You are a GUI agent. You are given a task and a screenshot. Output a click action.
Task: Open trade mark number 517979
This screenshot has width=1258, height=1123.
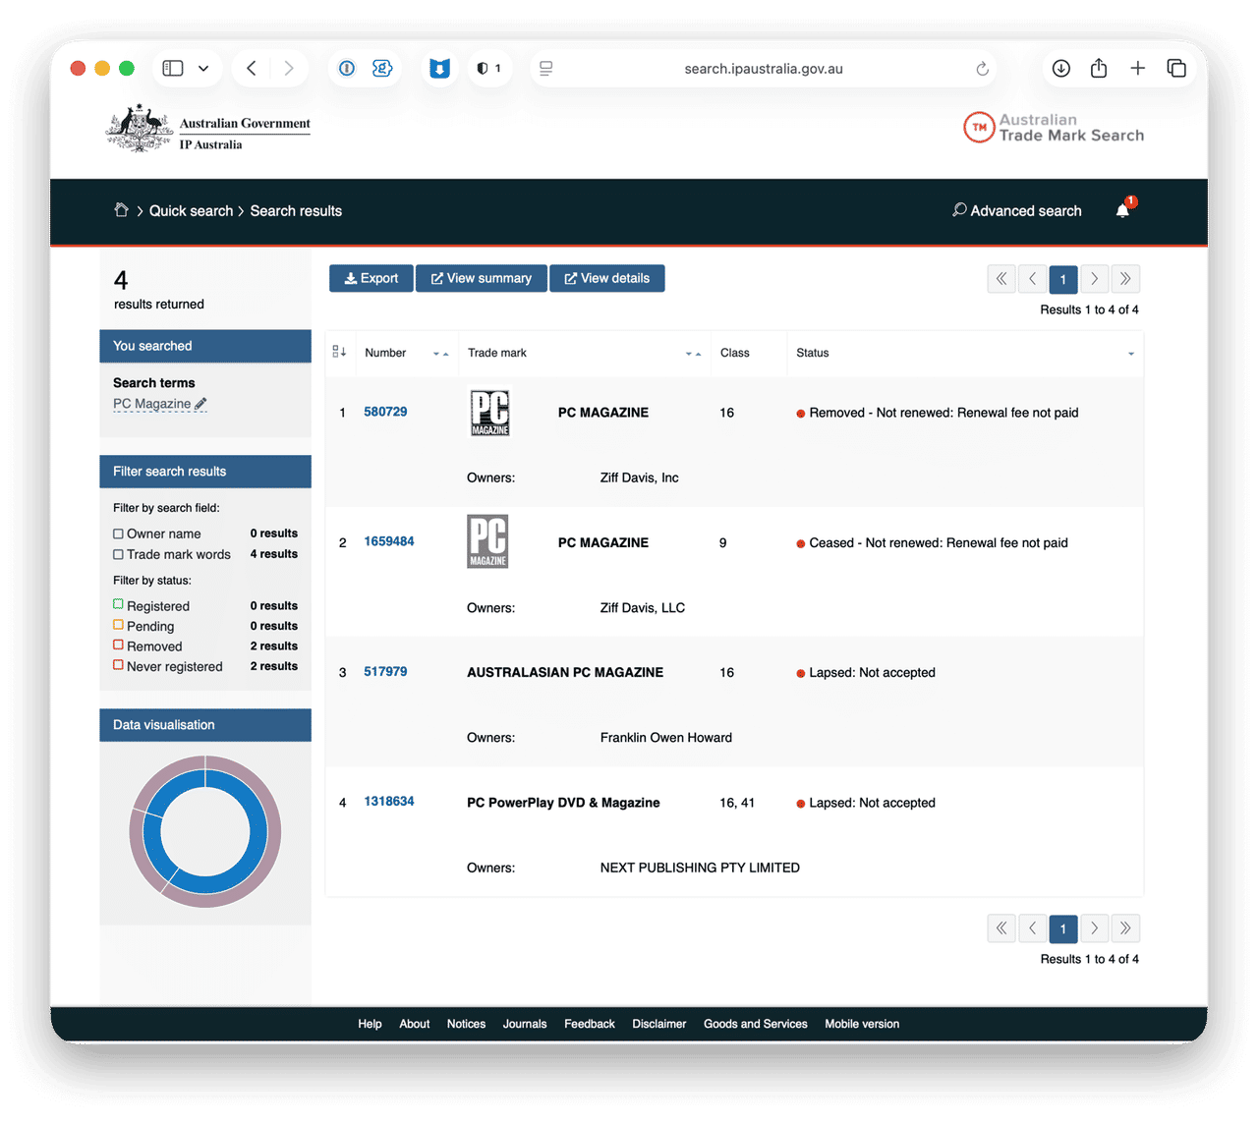click(385, 671)
